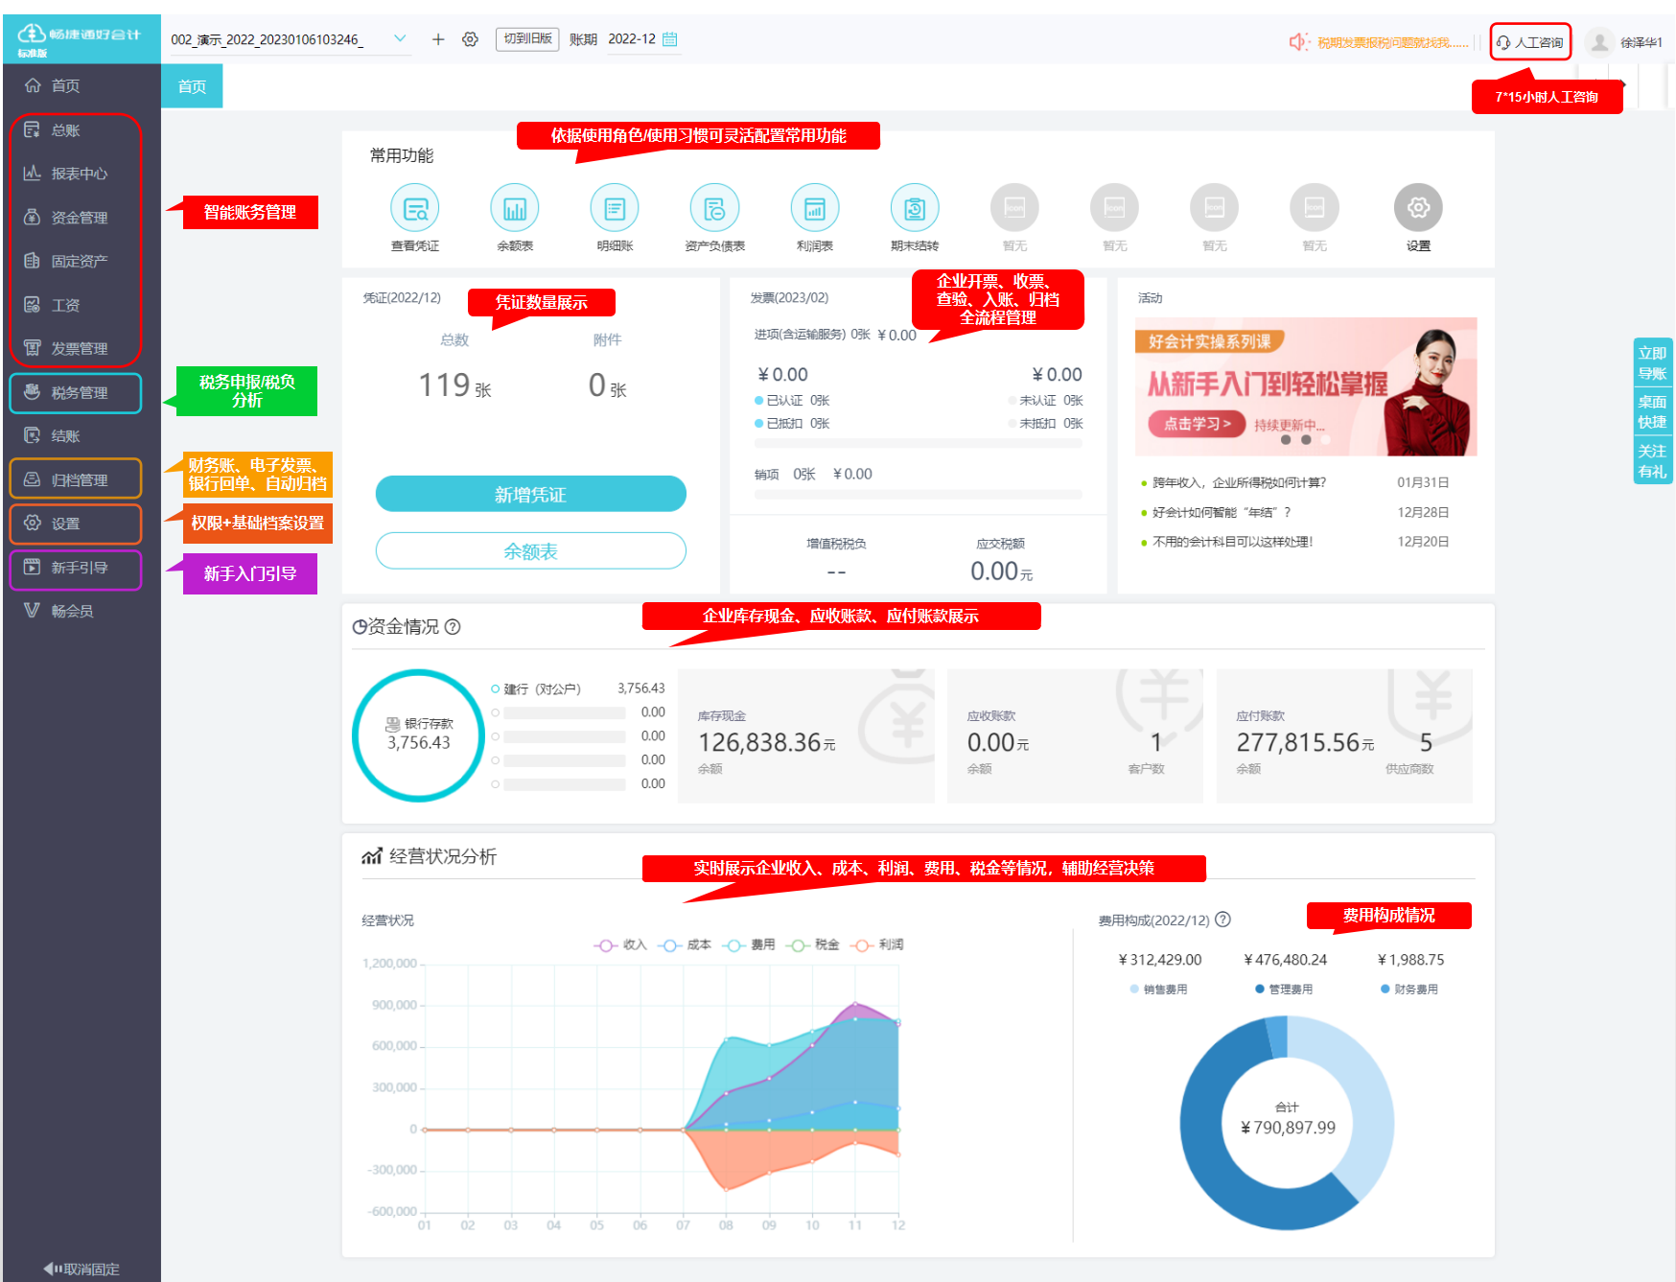Open 税务管理 in the sidebar
Screen dimensions: 1676x1282
[76, 393]
